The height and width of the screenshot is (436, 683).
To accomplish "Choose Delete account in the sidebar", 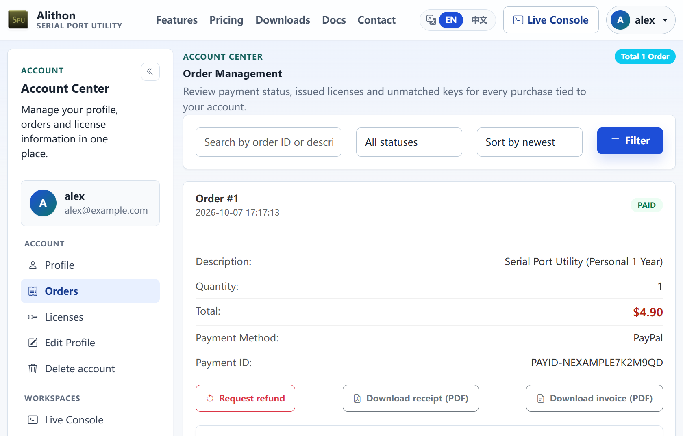I will coord(90,369).
